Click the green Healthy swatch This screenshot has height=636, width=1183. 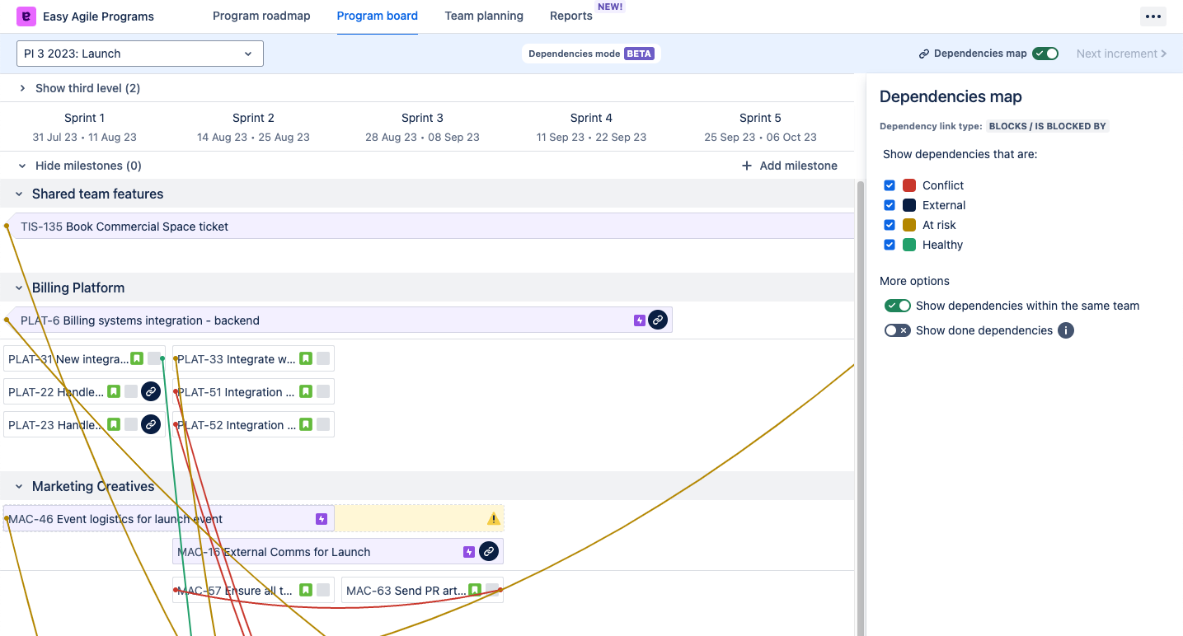(x=909, y=245)
